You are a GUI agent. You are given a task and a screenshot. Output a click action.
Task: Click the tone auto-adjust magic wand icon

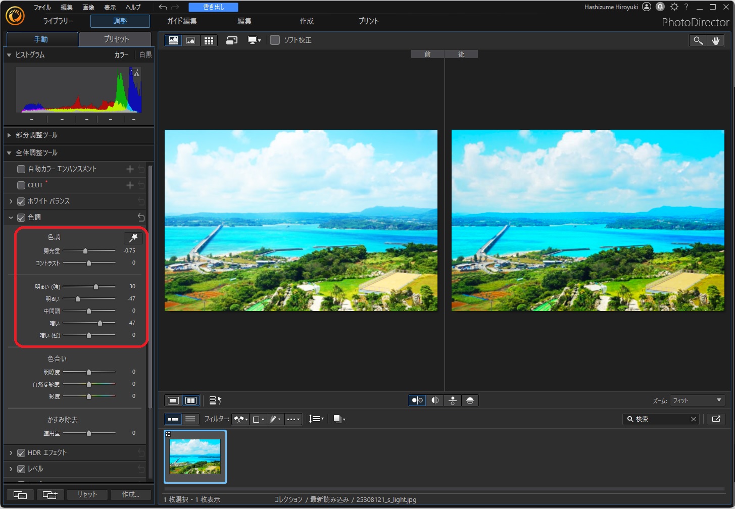coord(133,238)
